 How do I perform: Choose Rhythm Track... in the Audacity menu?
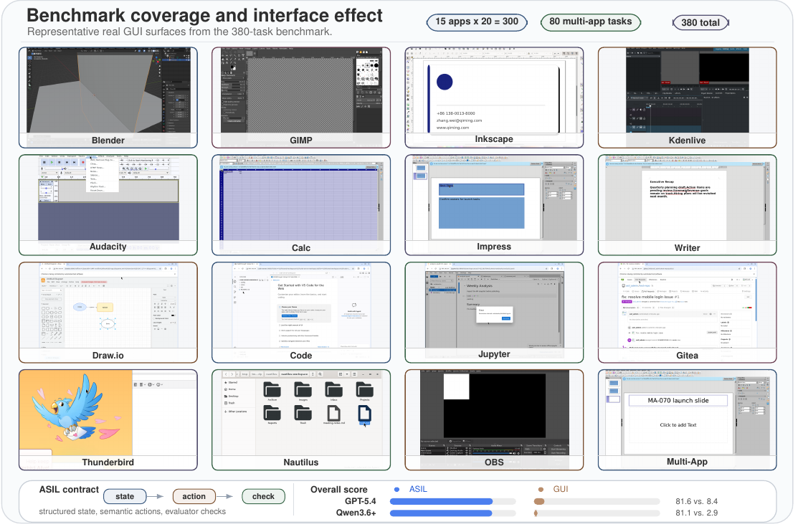click(x=98, y=186)
